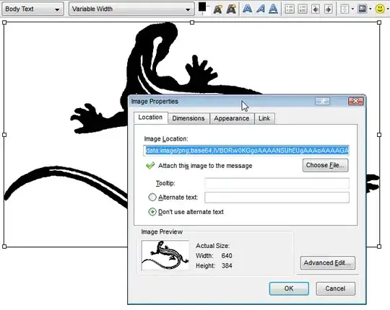Click the Image Preview group label
Image resolution: width=390 pixels, height=310 pixels.
tap(162, 232)
